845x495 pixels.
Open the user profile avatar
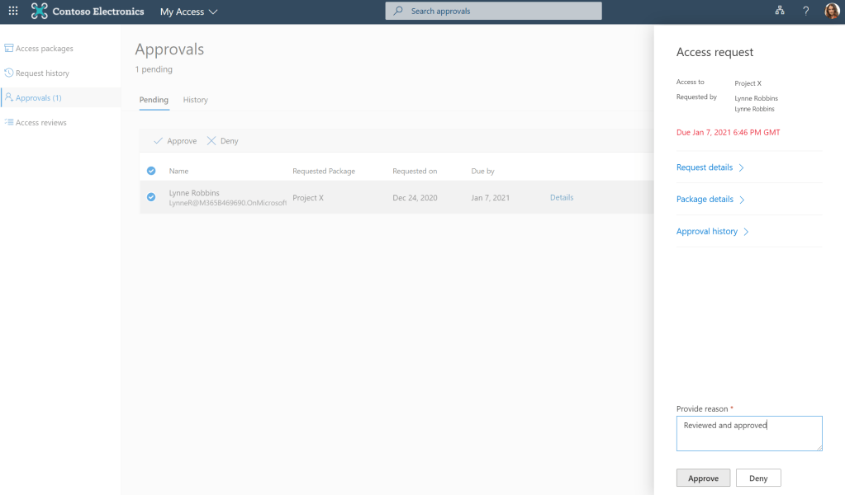tap(831, 12)
